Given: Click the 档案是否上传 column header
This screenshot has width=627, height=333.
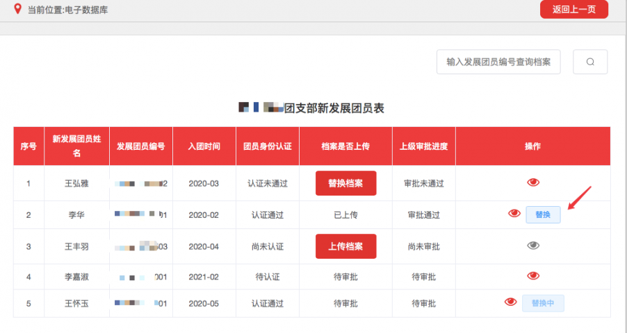Looking at the screenshot, I should click(345, 146).
